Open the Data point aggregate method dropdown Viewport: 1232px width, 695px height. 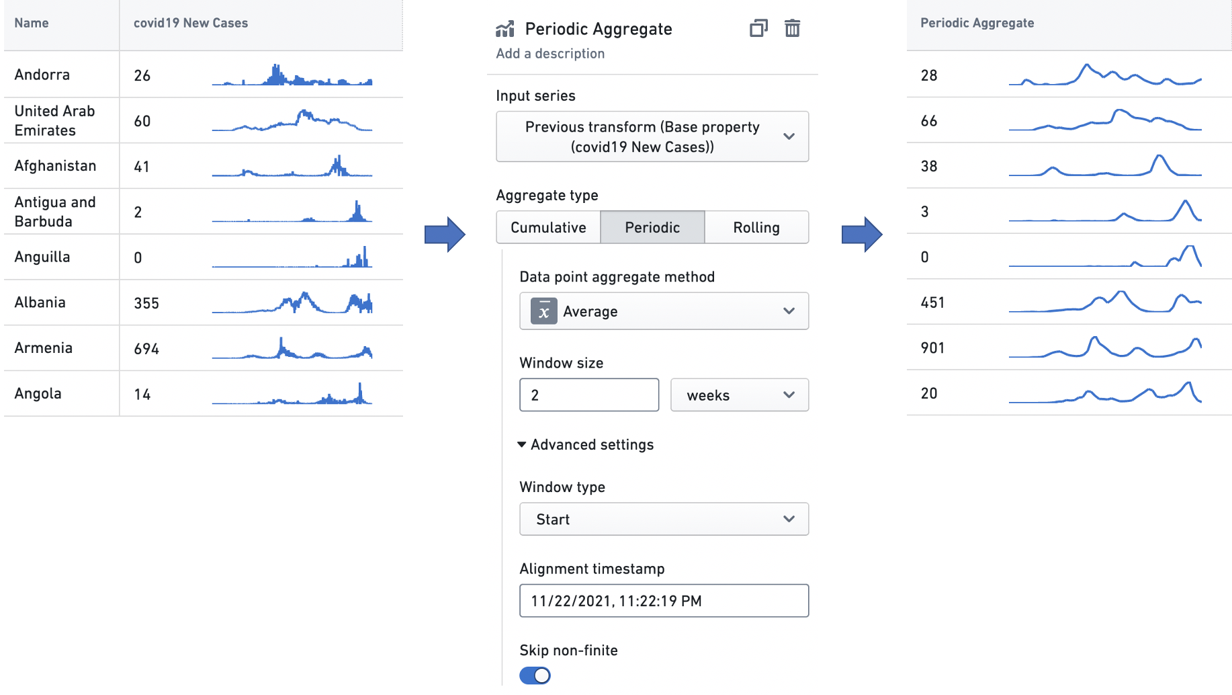point(664,311)
